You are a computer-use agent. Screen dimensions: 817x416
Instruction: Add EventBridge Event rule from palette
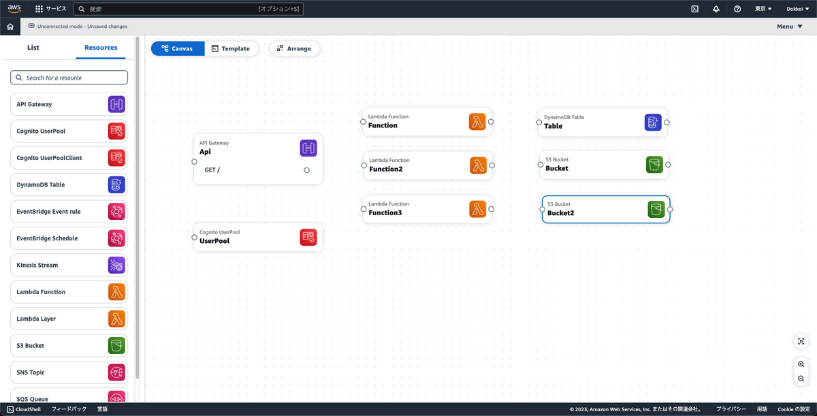coord(69,212)
